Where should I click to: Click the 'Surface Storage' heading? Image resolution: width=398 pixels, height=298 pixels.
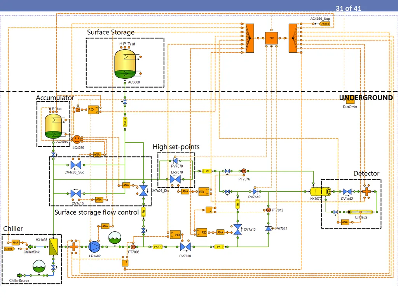[111, 33]
